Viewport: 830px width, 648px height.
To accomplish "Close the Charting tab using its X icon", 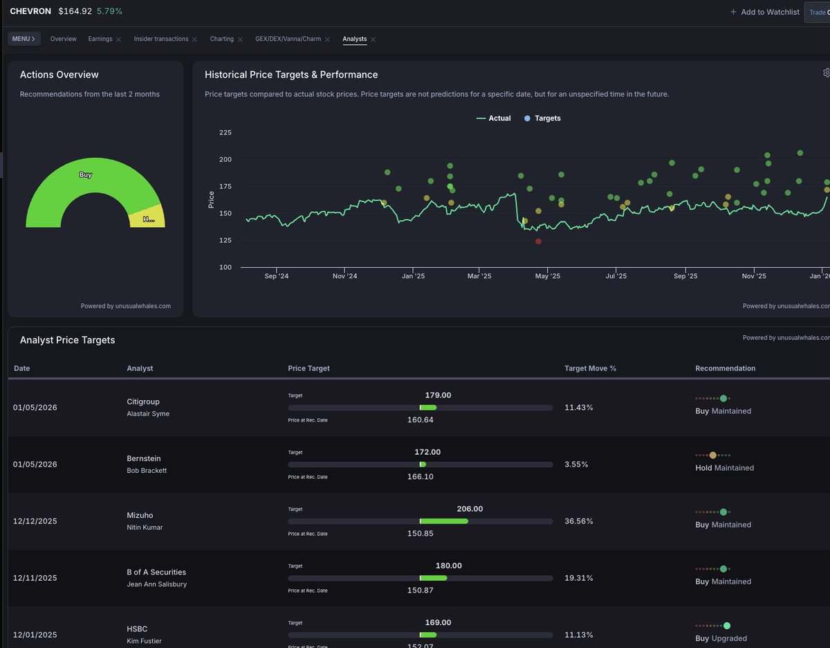I will 240,39.
